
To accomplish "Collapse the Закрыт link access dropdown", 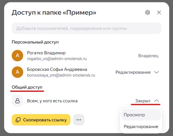I will pos(147,101).
